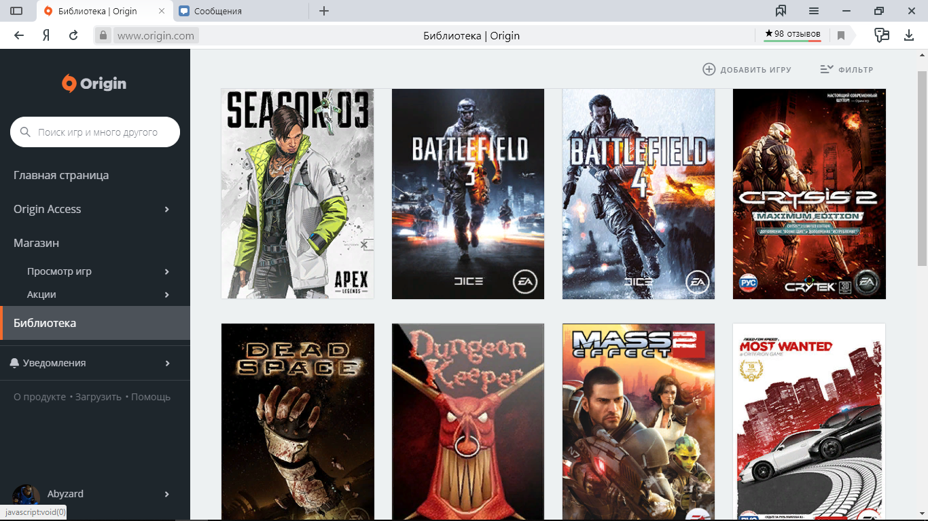Screen dimensions: 928x521
Task: Expand the Акции chevron
Action: coord(167,294)
